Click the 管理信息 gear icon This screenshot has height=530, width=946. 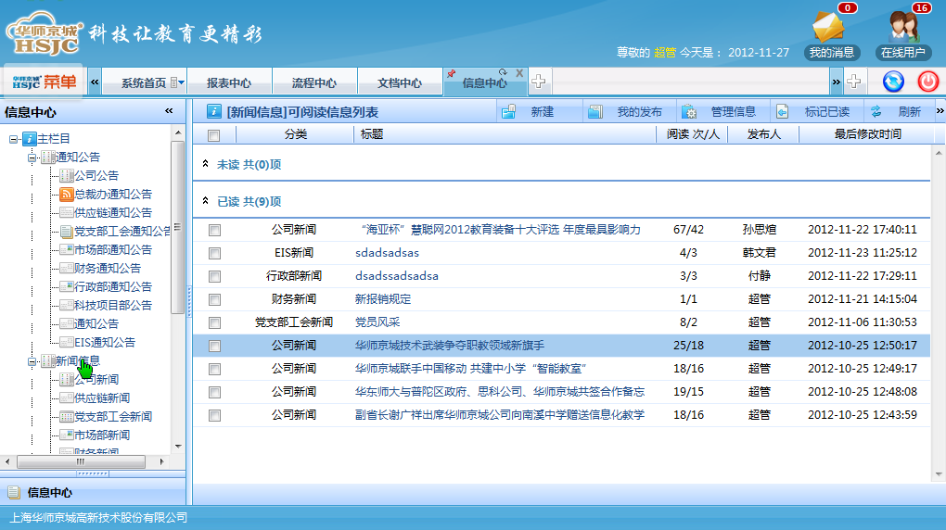click(x=689, y=111)
